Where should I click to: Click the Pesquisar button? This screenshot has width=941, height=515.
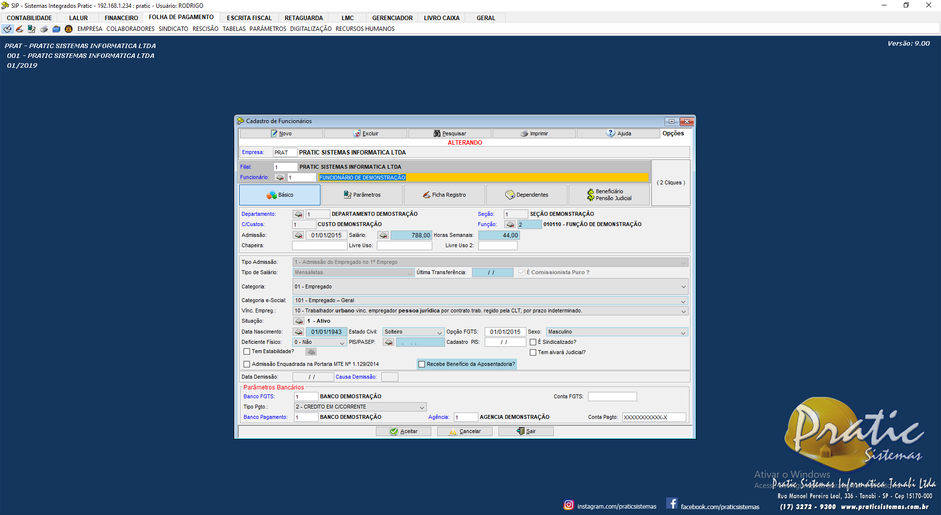point(449,134)
